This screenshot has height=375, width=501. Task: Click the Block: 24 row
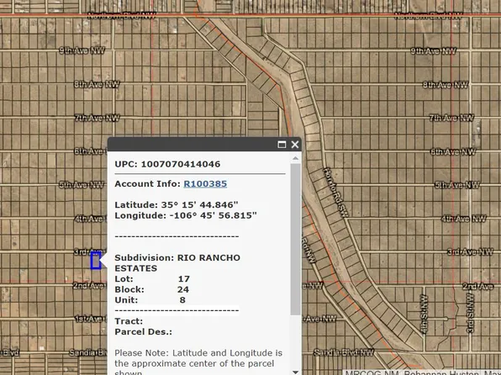[x=152, y=289]
